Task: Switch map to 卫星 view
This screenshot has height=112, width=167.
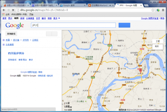Action: coord(158,41)
